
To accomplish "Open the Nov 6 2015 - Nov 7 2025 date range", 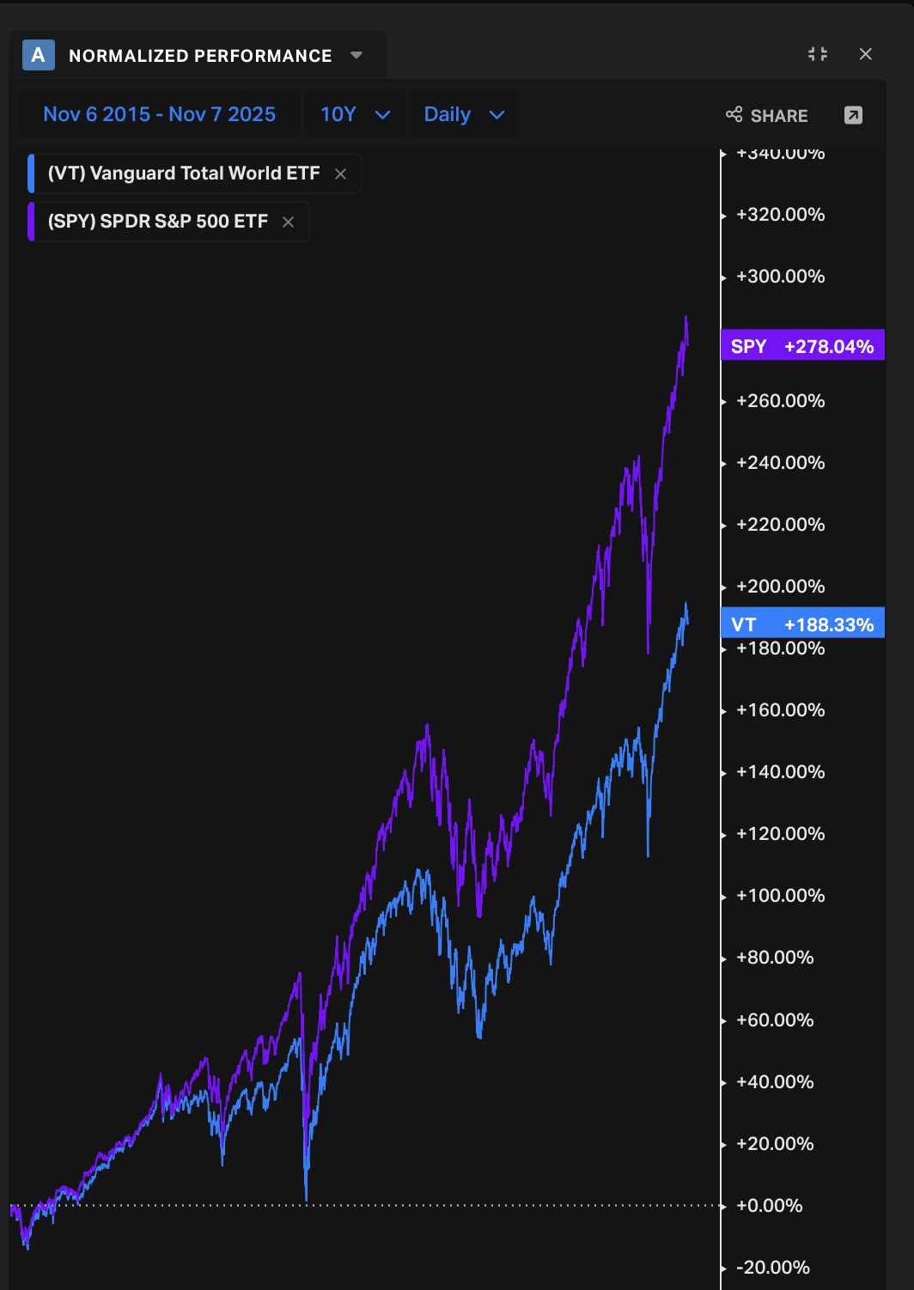I will 160,114.
